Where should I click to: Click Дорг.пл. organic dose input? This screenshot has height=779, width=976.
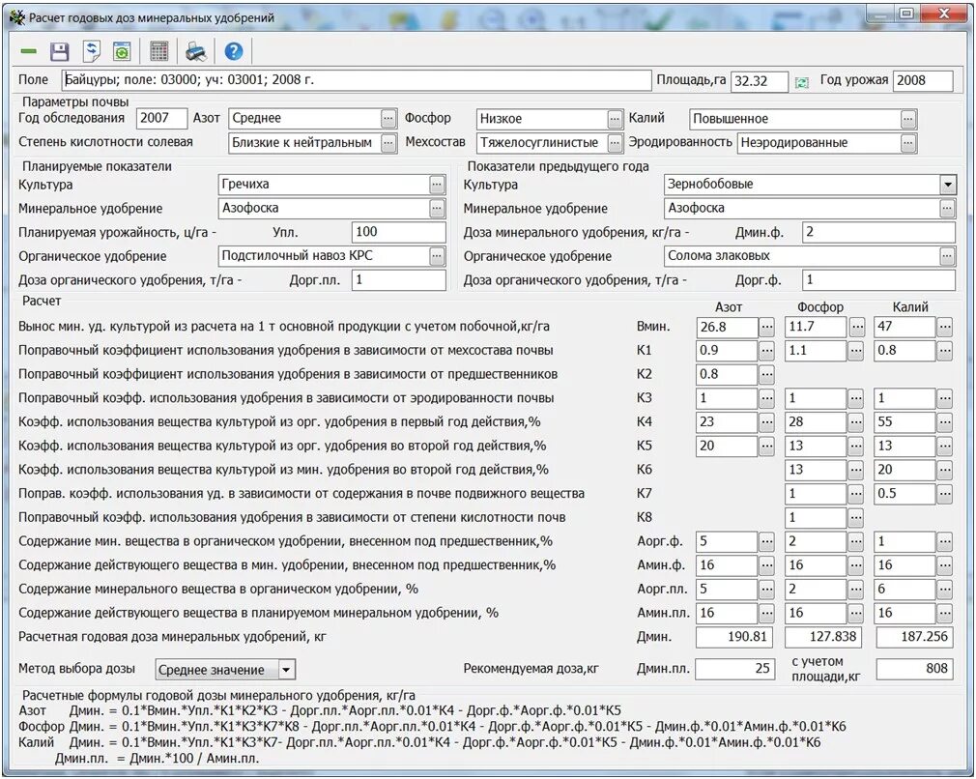coord(398,279)
